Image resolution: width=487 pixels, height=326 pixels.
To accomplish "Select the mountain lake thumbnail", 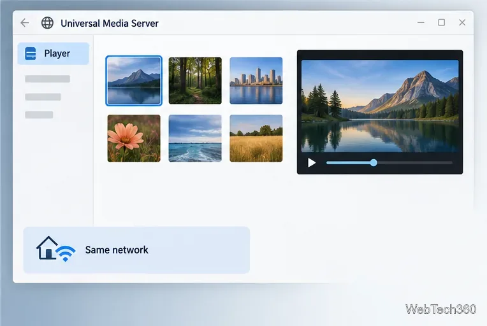I will click(x=134, y=81).
